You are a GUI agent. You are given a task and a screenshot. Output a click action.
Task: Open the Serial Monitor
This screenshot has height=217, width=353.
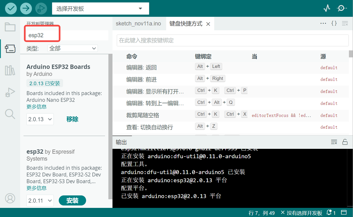click(342, 9)
